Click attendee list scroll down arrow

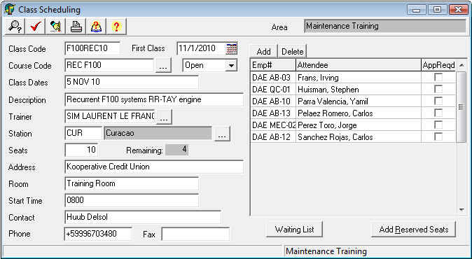click(x=461, y=210)
